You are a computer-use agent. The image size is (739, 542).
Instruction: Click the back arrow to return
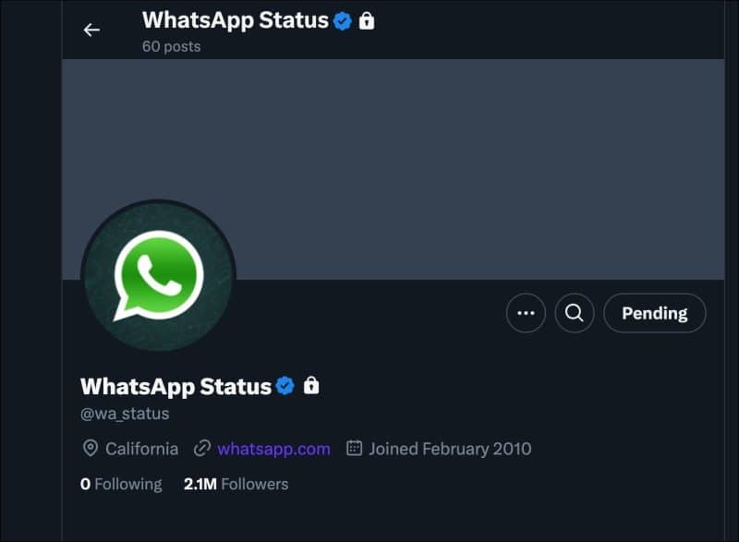91,30
